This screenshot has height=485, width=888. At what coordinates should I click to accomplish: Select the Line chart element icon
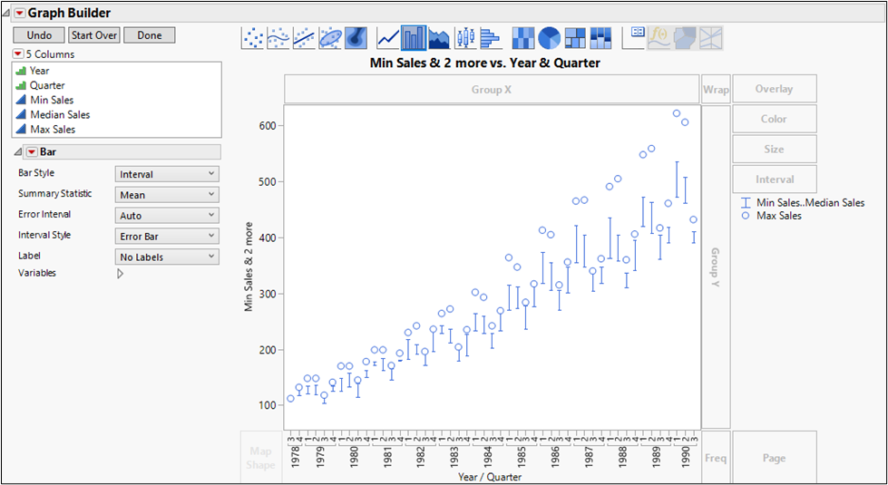388,38
